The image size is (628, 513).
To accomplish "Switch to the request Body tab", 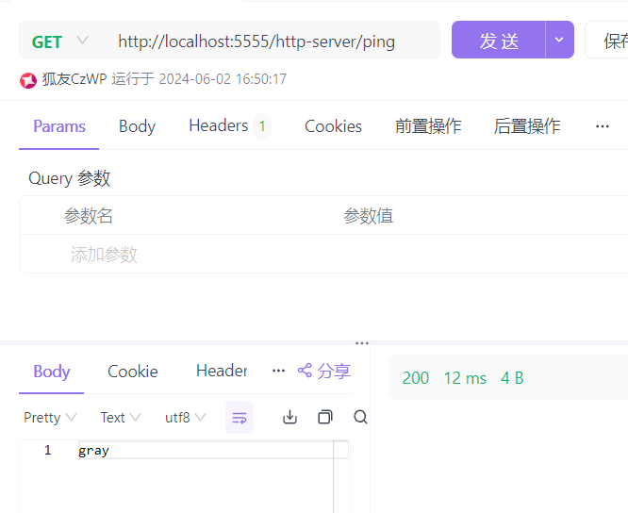I will (137, 126).
